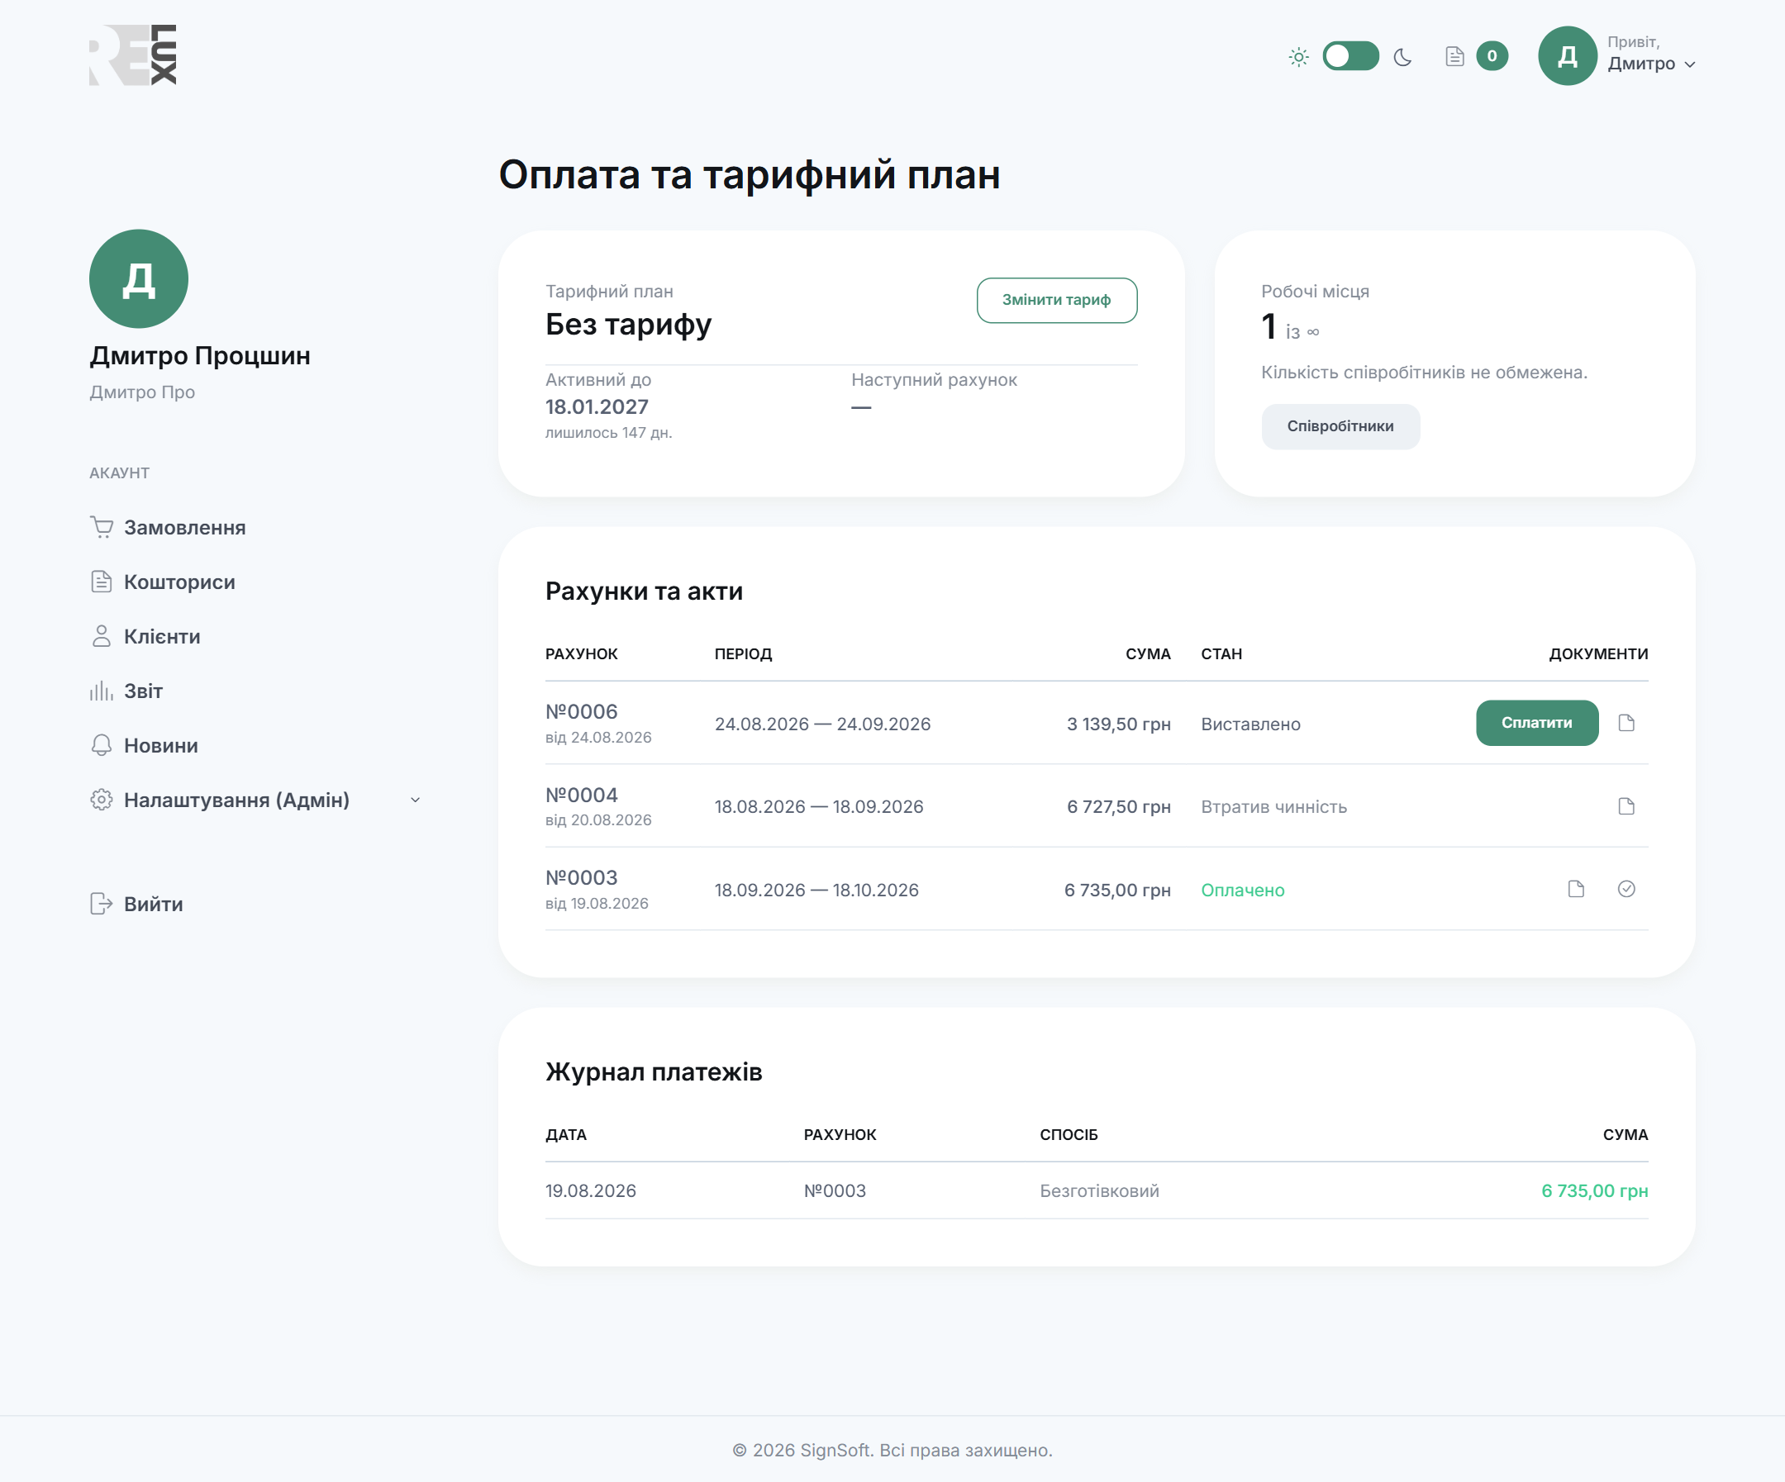This screenshot has width=1785, height=1482.
Task: Click check-circle act icon for №0003
Action: [1626, 889]
